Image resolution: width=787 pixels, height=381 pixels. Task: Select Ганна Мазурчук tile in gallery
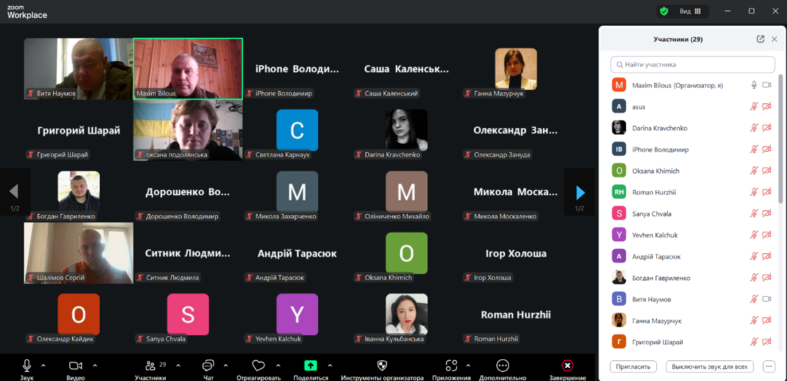(x=516, y=69)
